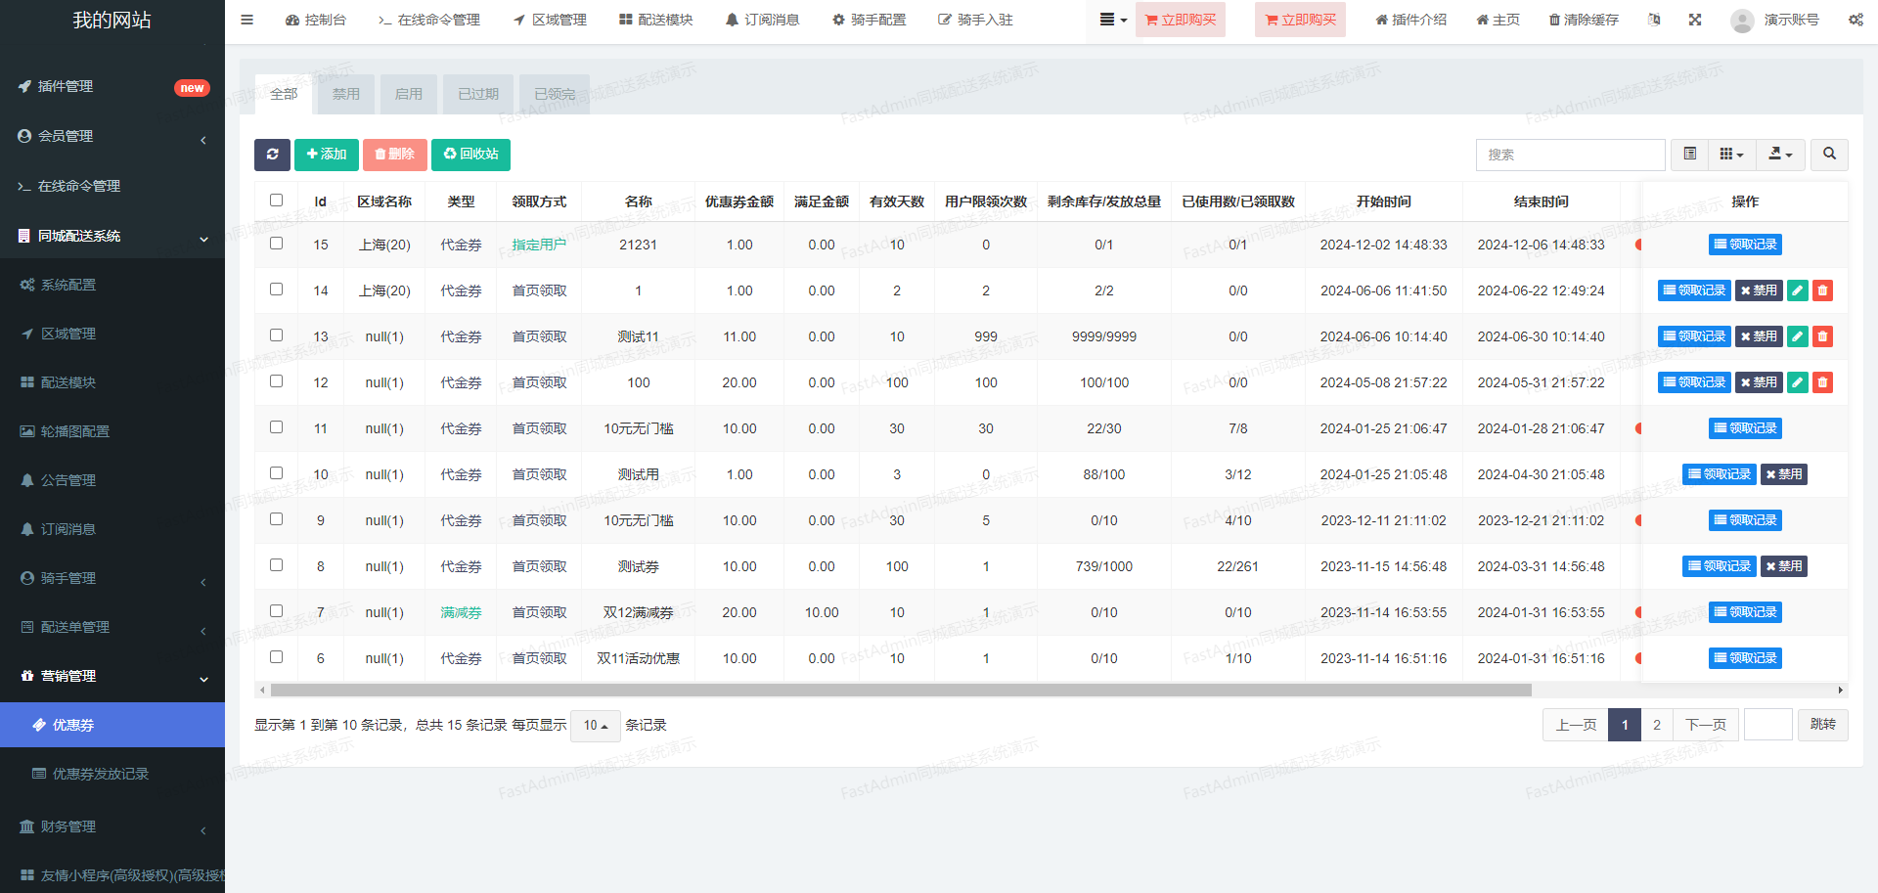
Task: Click green edit pencil for coupon 14
Action: click(x=1798, y=290)
